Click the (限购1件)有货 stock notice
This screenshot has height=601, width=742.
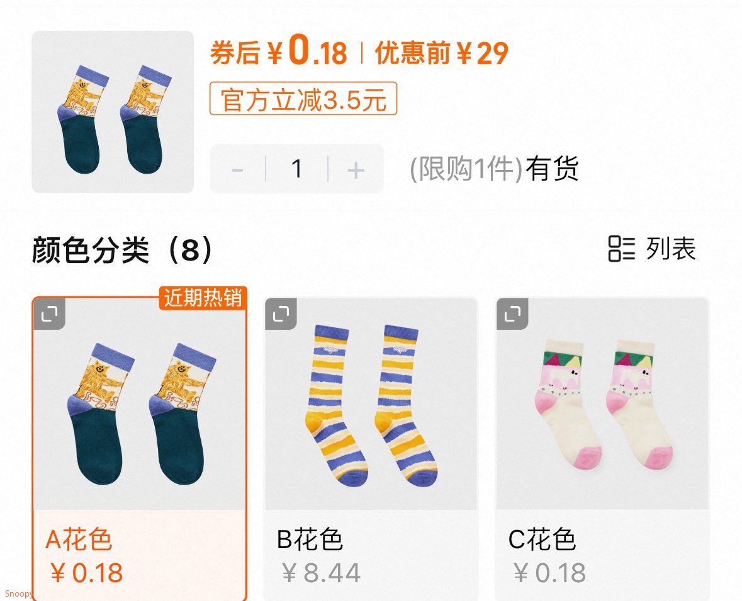point(494,169)
